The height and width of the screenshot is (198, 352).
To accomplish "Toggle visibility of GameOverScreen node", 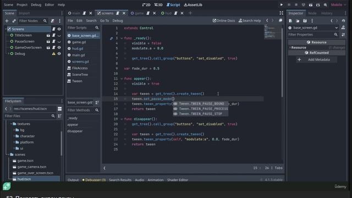I will tap(59, 48).
